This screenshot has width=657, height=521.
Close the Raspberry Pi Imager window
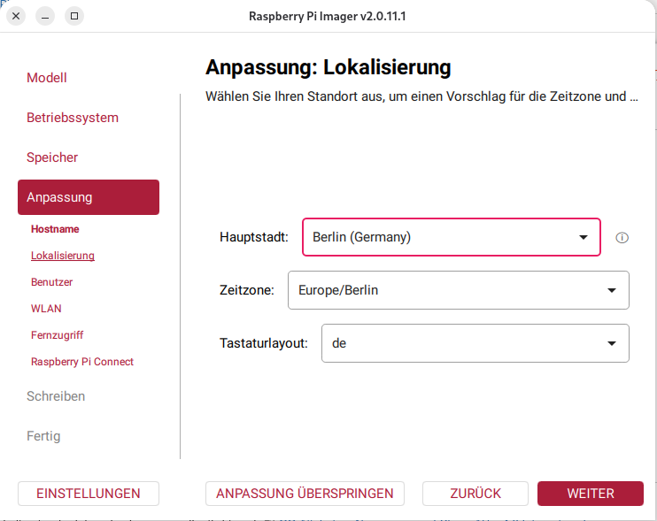16,16
